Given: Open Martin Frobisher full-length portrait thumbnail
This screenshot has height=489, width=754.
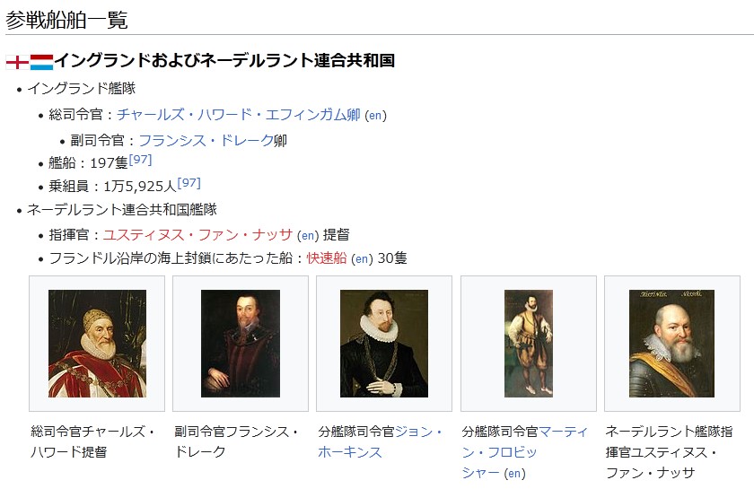Looking at the screenshot, I should 528,344.
